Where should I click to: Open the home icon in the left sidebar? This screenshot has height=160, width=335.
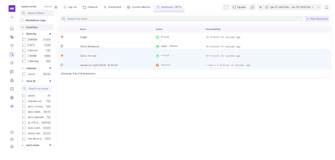pos(12,29)
